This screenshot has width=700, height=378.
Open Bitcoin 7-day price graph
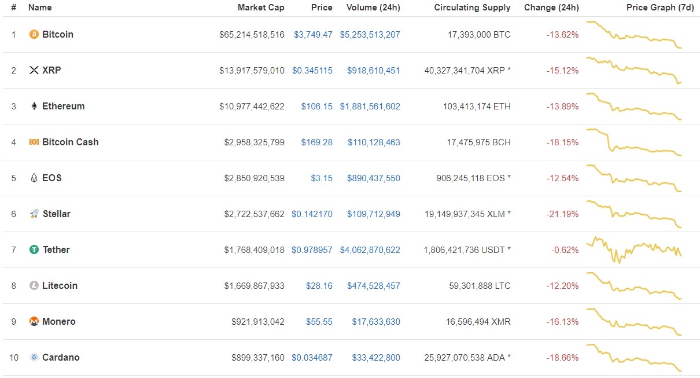coord(635,35)
